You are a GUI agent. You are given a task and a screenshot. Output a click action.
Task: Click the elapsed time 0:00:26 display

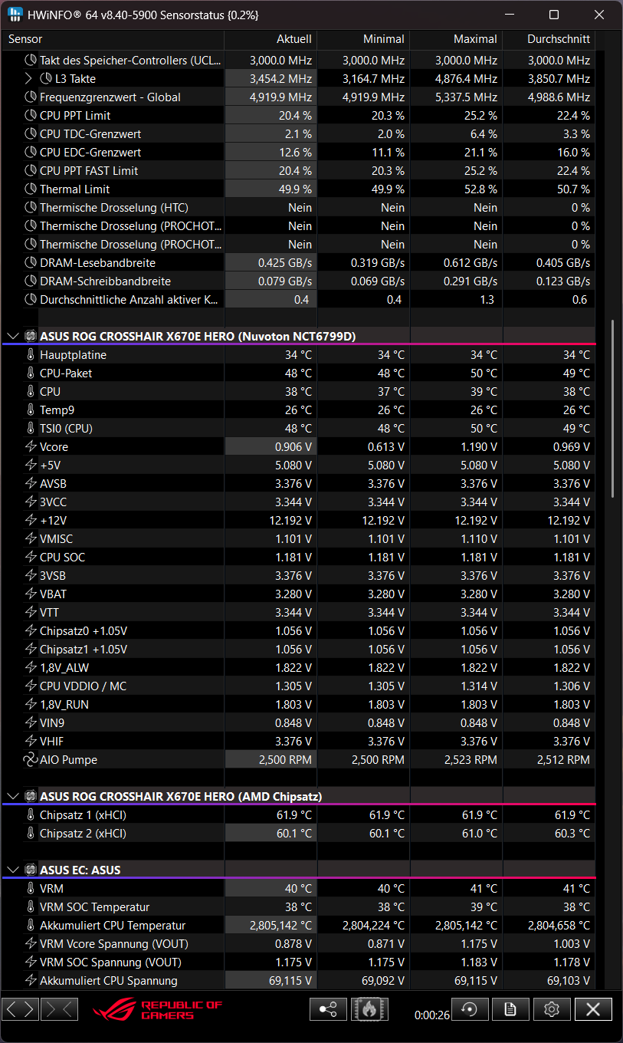[x=431, y=1015]
